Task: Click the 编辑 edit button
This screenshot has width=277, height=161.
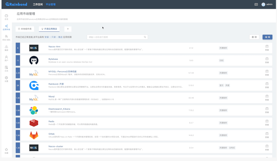Action: click(267, 37)
